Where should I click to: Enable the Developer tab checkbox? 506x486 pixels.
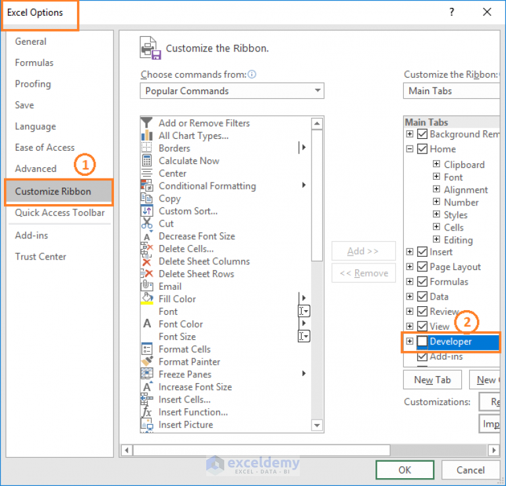[x=422, y=341]
